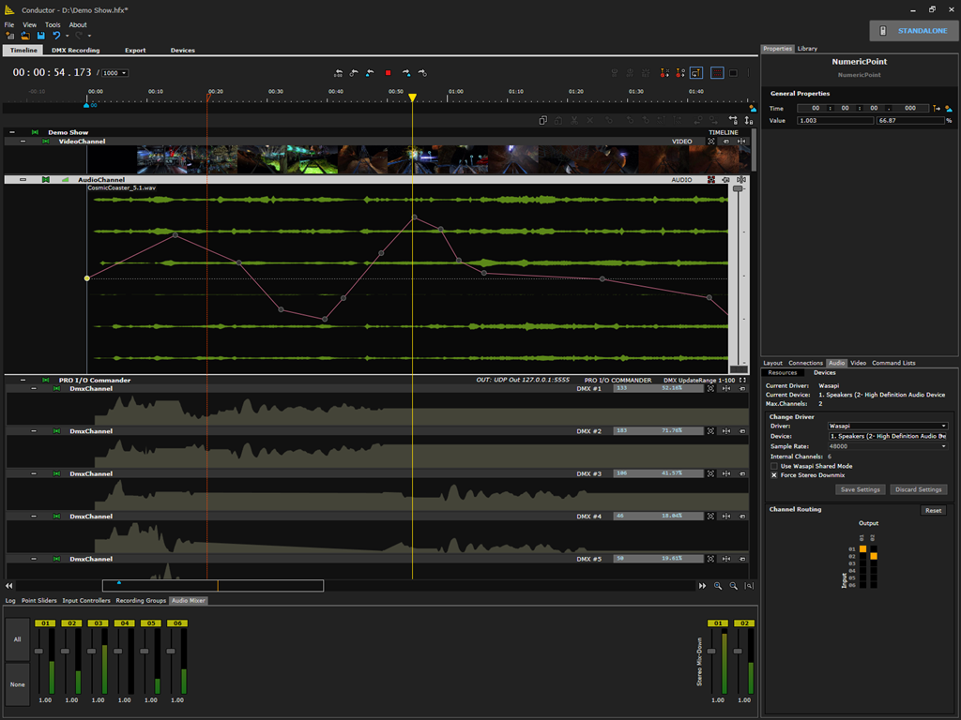Collapse the PRO I/O Commander group
Viewport: 961px width, 720px height.
tap(23, 381)
